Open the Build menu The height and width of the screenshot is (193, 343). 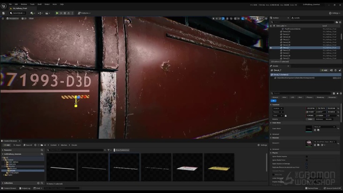[39, 4]
